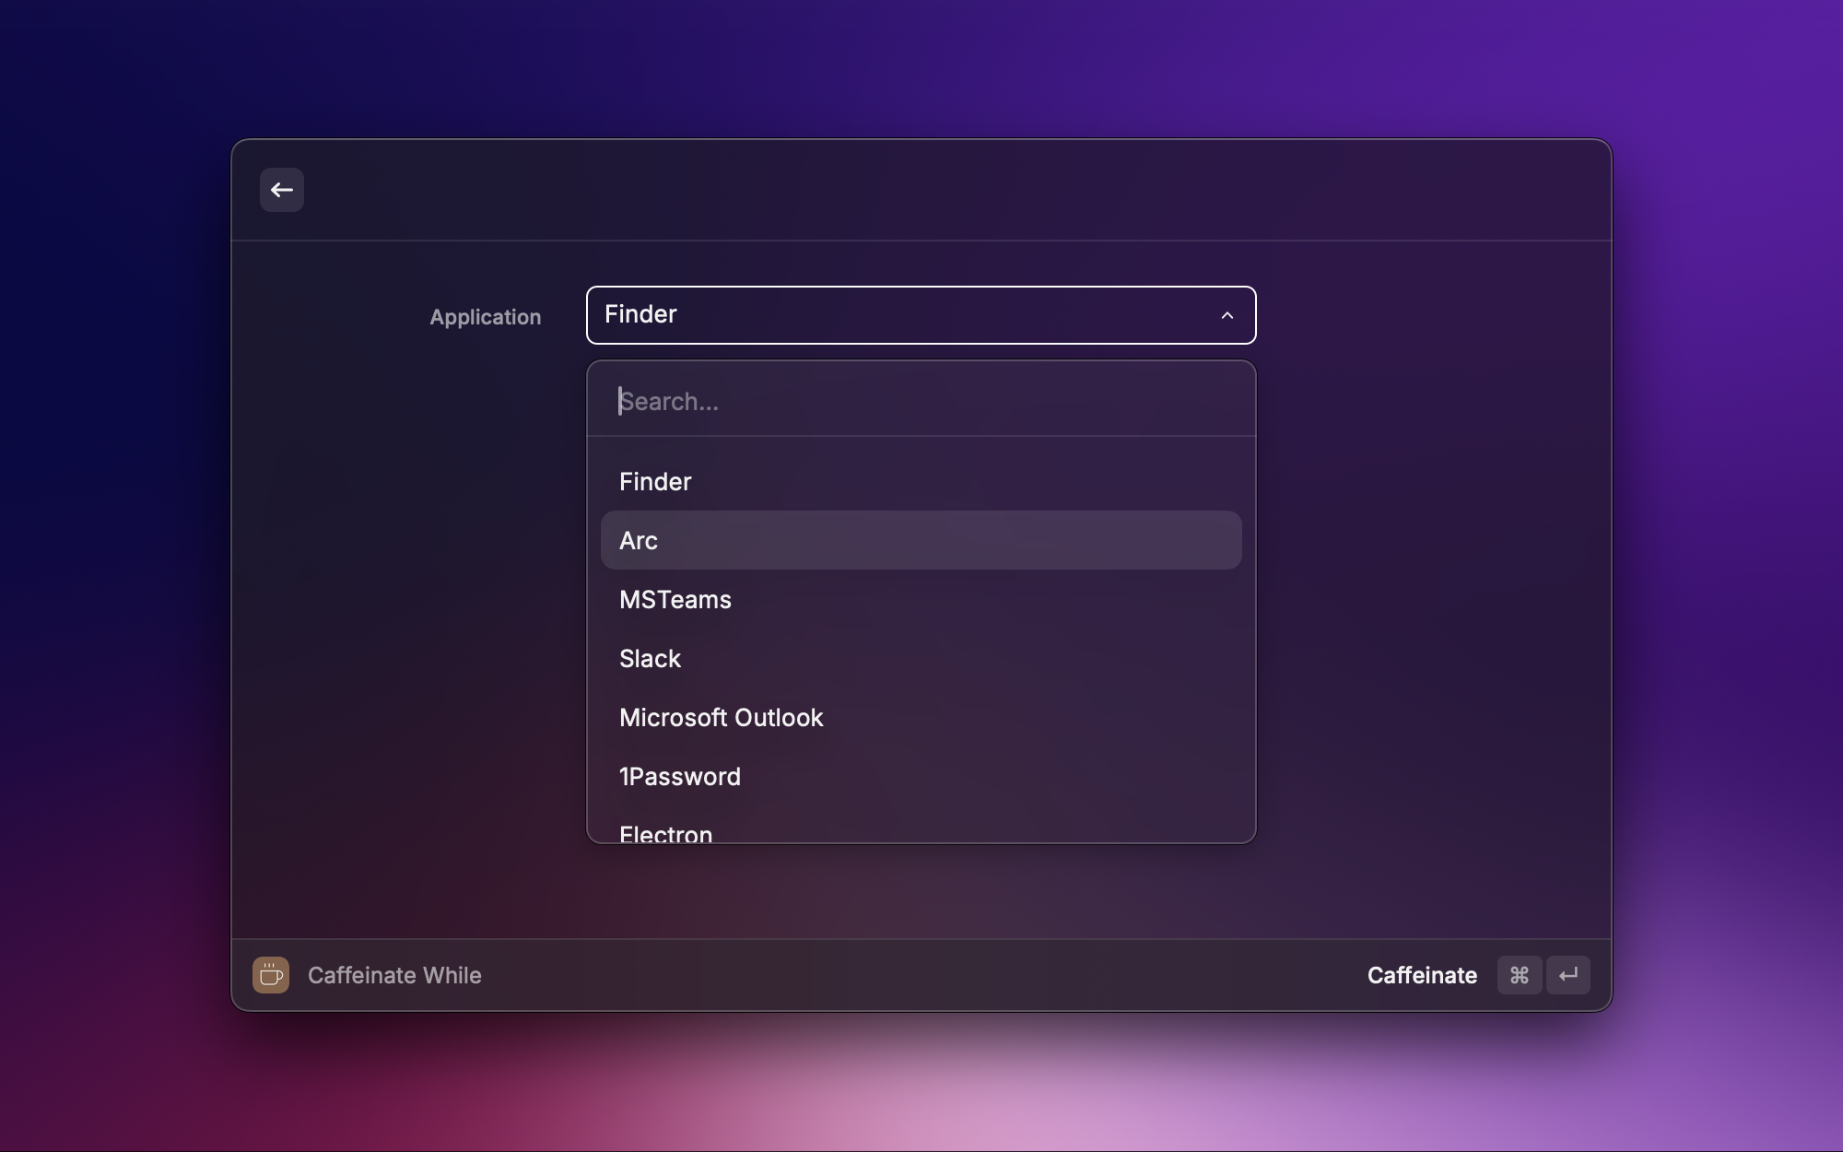The width and height of the screenshot is (1843, 1152).
Task: Click the Application field label
Action: click(485, 317)
